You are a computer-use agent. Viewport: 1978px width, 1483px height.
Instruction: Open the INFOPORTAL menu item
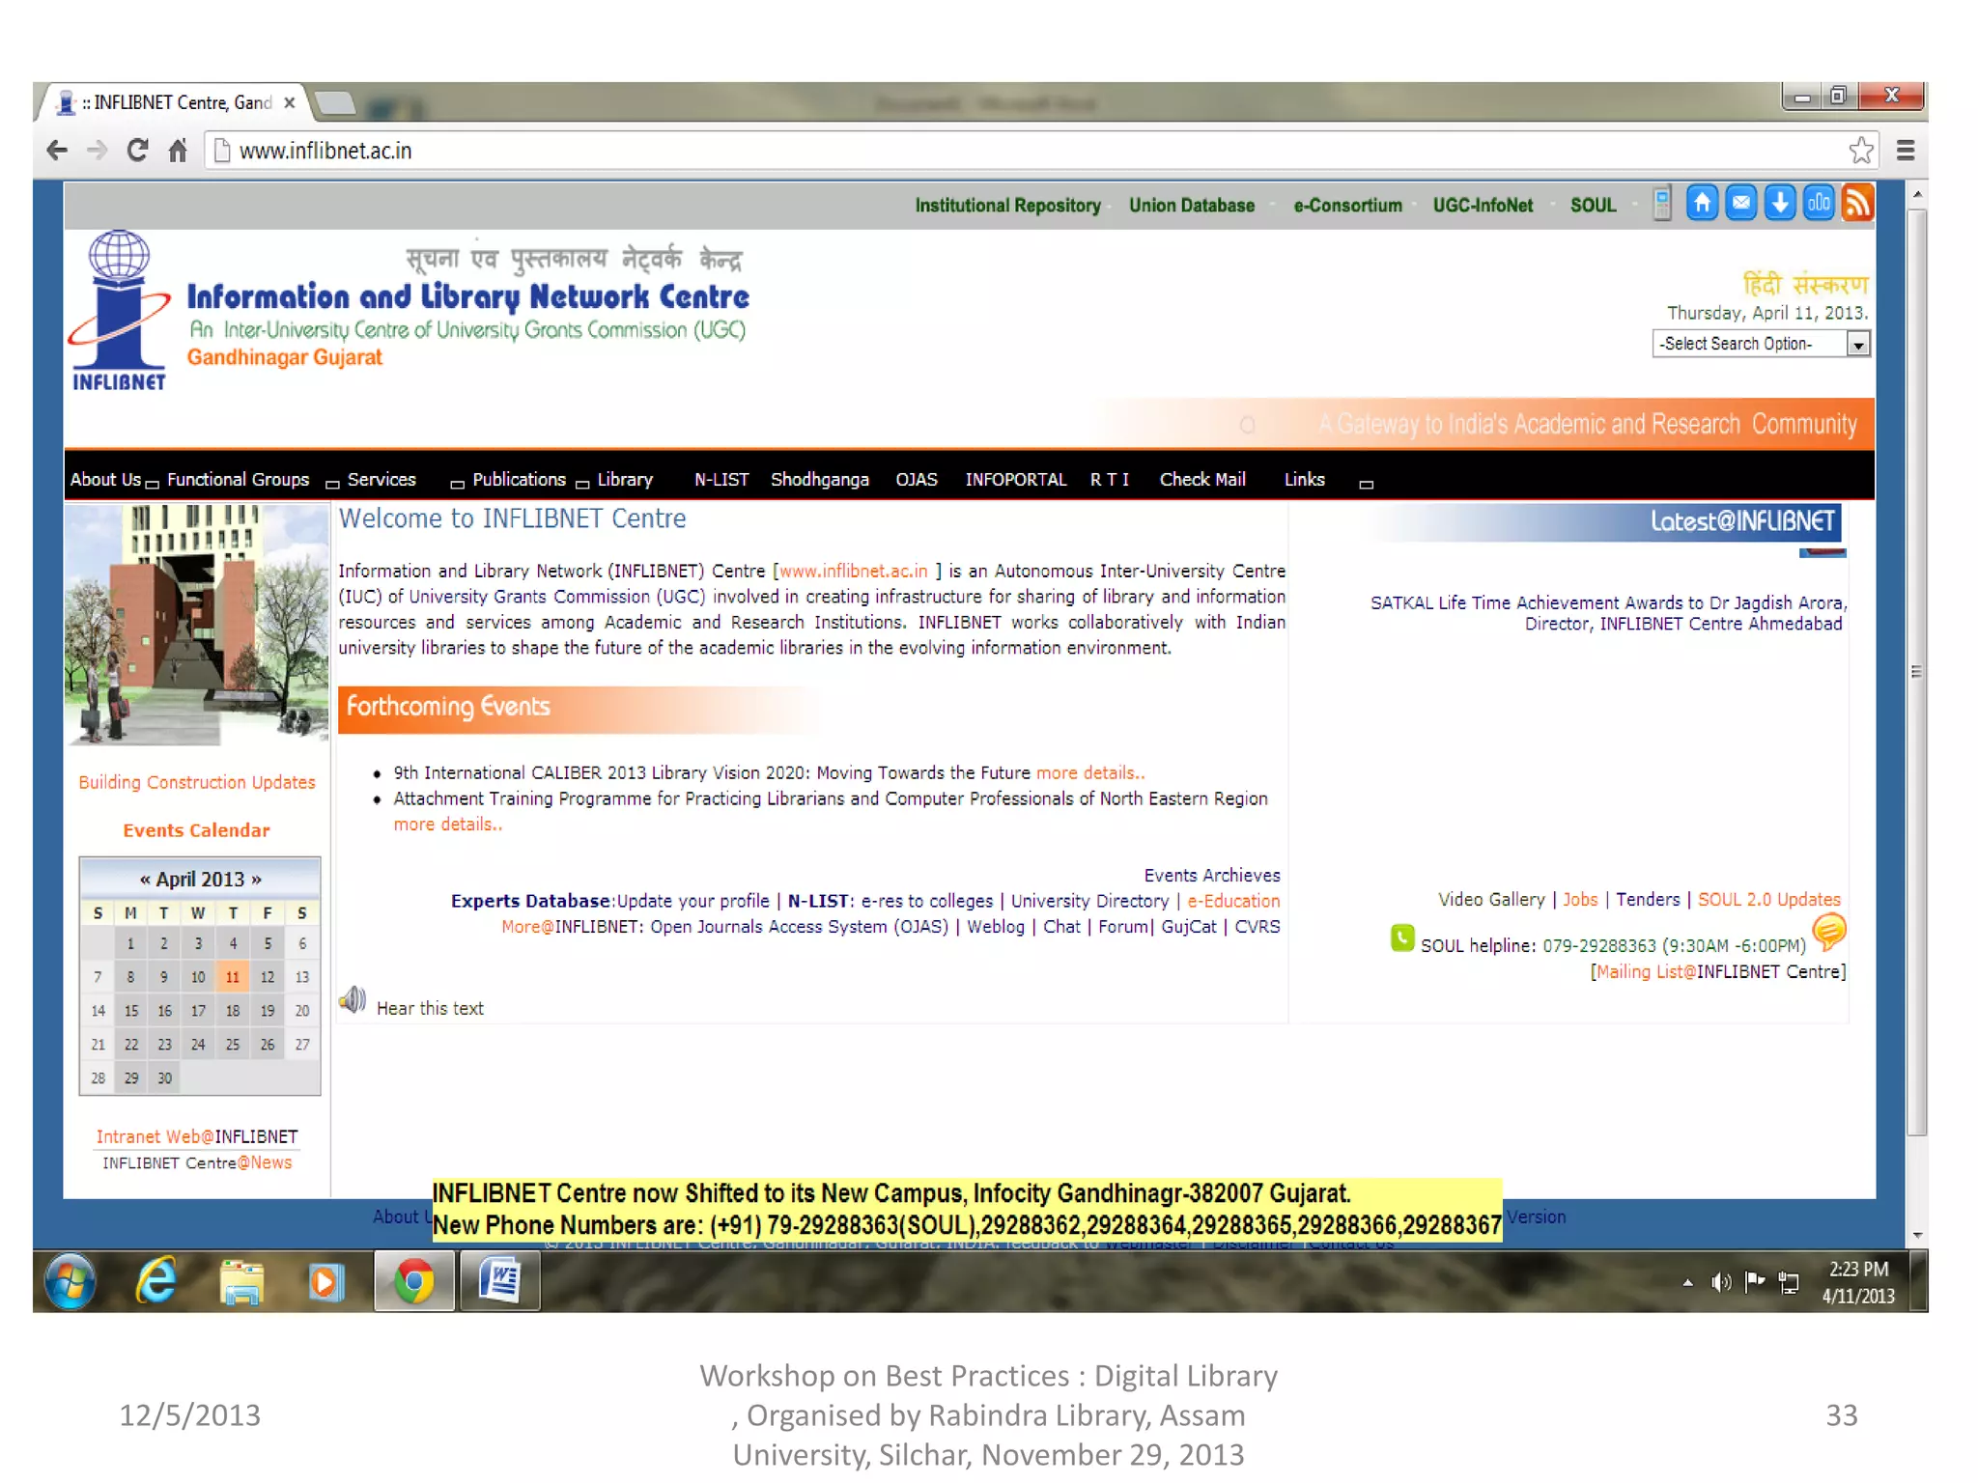tap(1016, 480)
